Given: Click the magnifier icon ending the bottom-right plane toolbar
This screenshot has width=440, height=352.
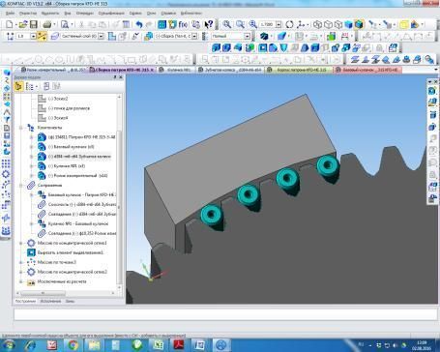Looking at the screenshot, I should 429,59.
